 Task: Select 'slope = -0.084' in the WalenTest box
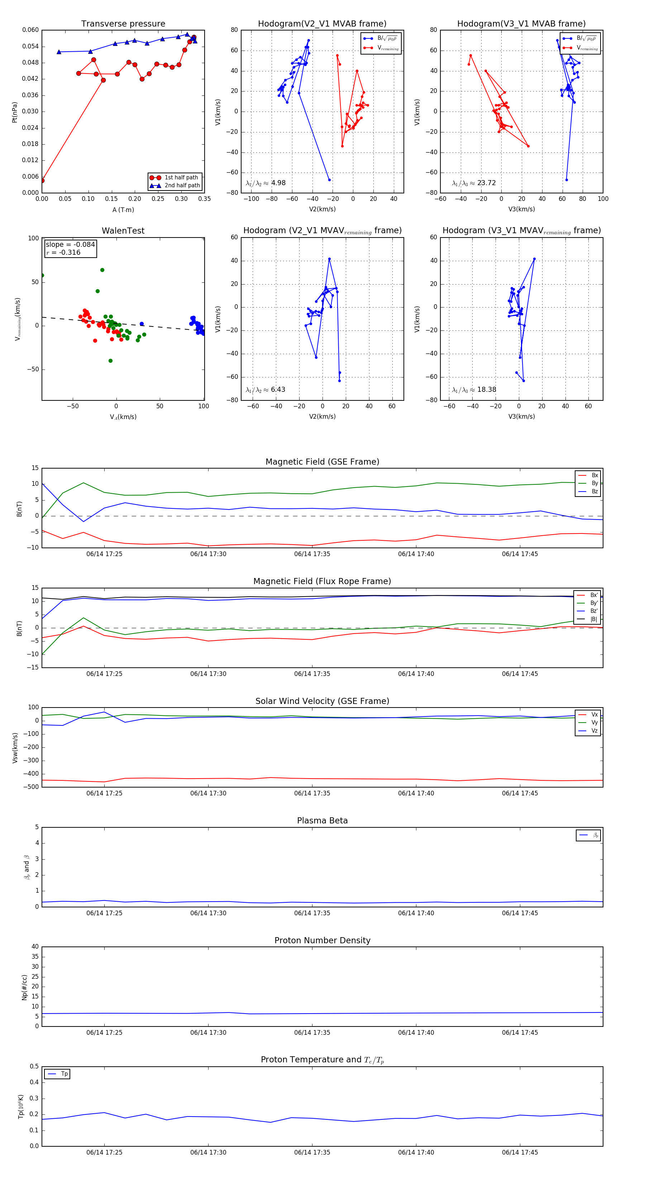click(x=70, y=245)
